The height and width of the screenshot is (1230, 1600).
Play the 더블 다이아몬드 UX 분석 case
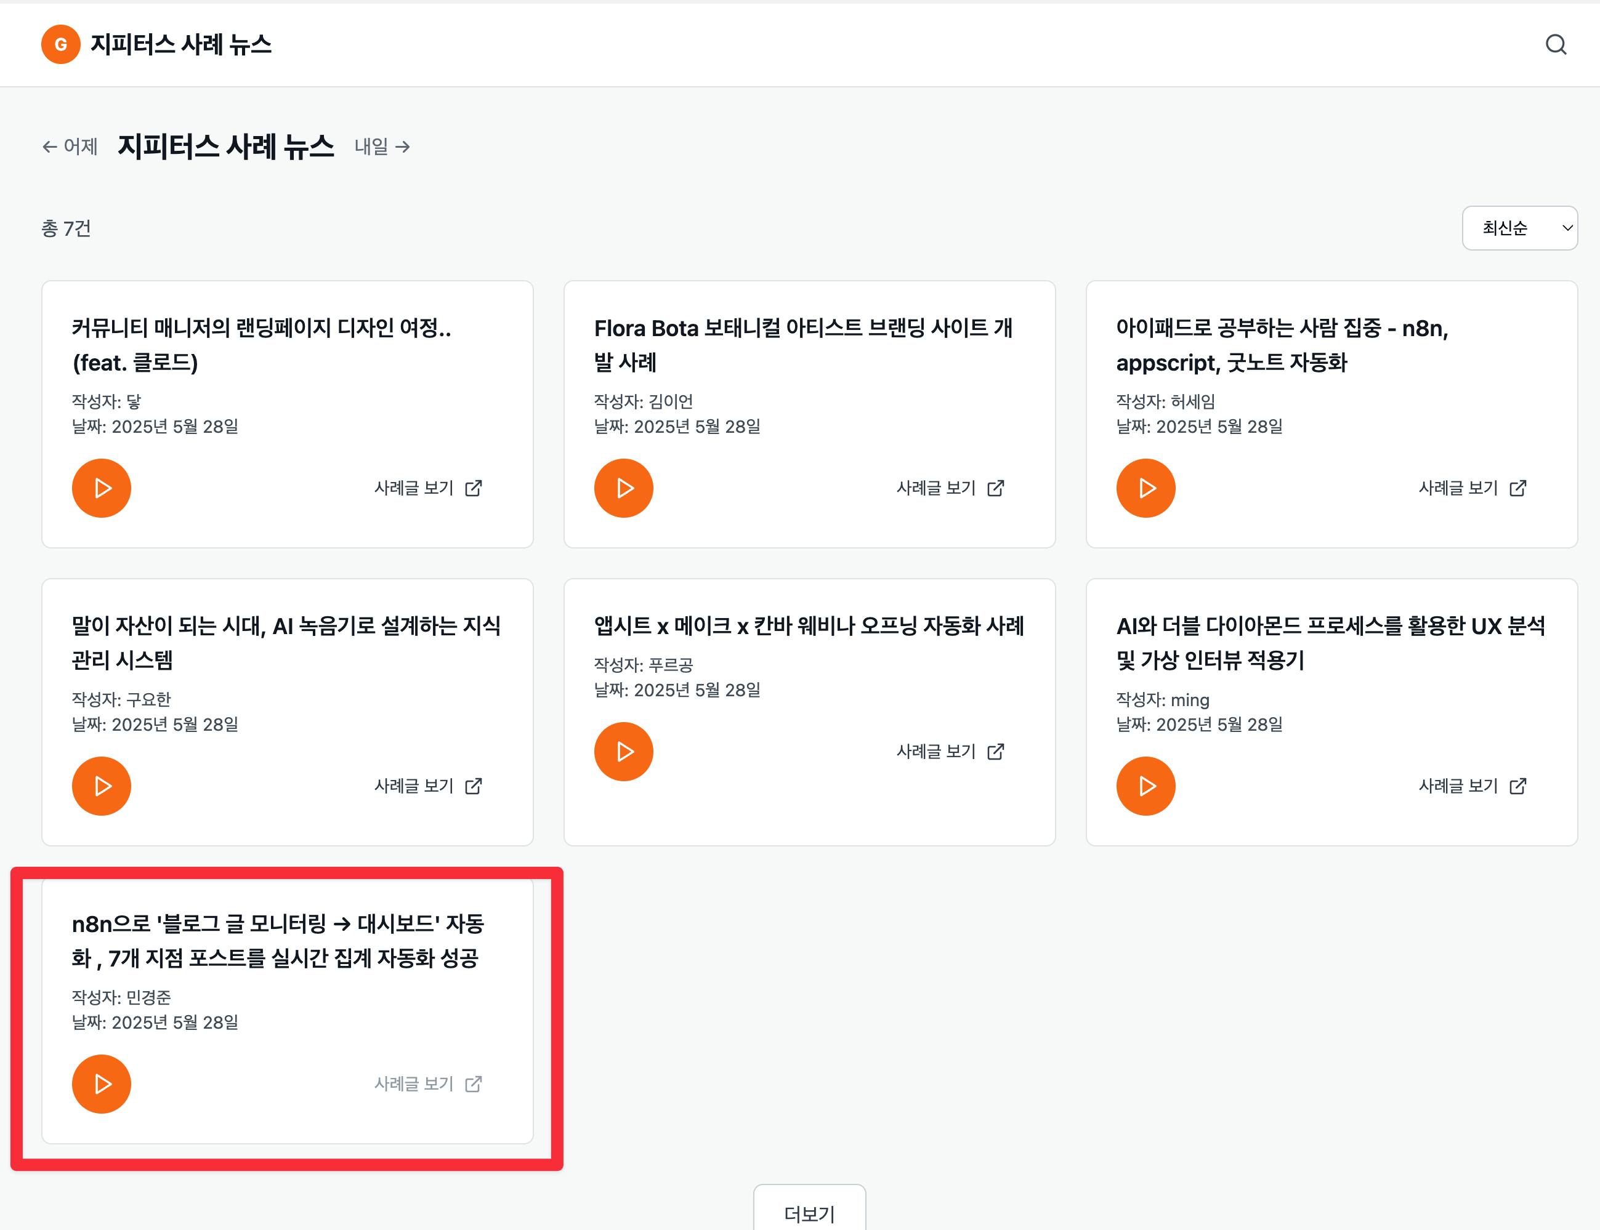[1145, 786]
